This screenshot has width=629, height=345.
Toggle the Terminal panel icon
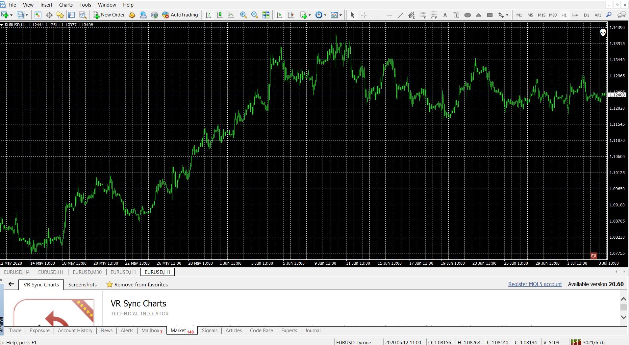coord(71,15)
